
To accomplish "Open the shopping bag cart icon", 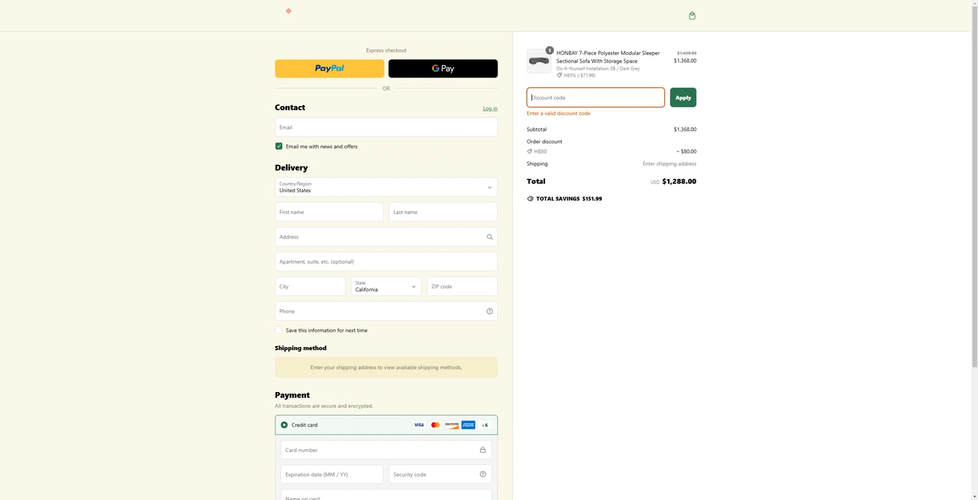I will (x=692, y=16).
